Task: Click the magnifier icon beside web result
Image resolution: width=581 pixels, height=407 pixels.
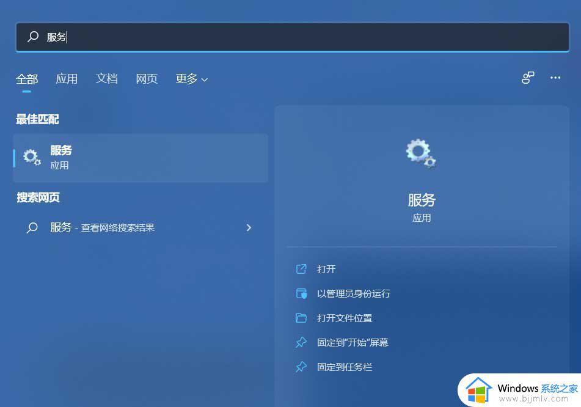Action: click(32, 227)
